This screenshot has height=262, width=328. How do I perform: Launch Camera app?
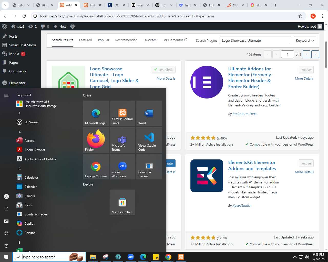click(46, 196)
